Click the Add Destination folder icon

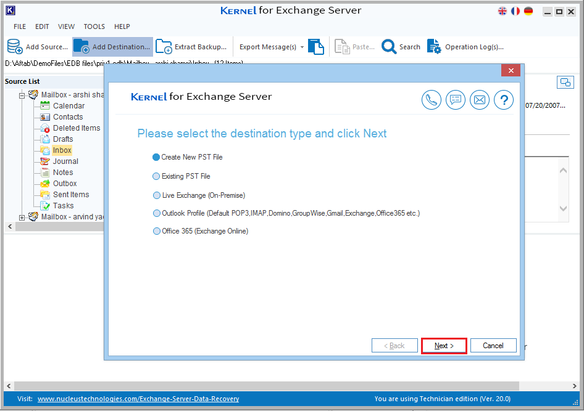(x=81, y=46)
